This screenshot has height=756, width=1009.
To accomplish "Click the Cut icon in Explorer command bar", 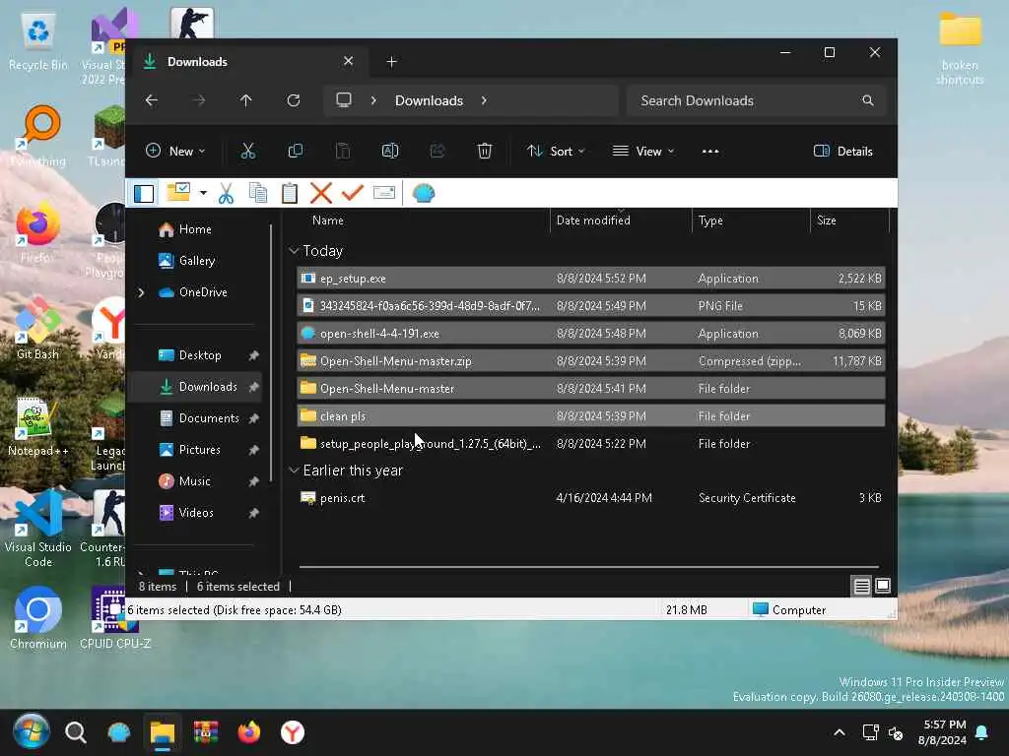I will coord(247,151).
